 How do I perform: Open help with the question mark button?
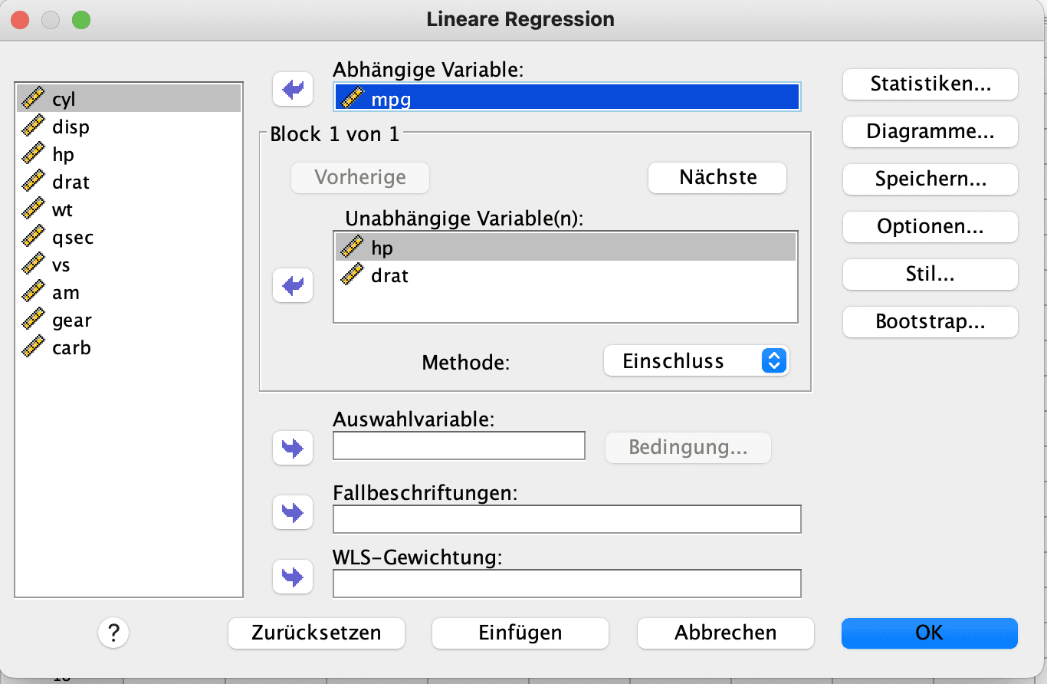(x=113, y=633)
